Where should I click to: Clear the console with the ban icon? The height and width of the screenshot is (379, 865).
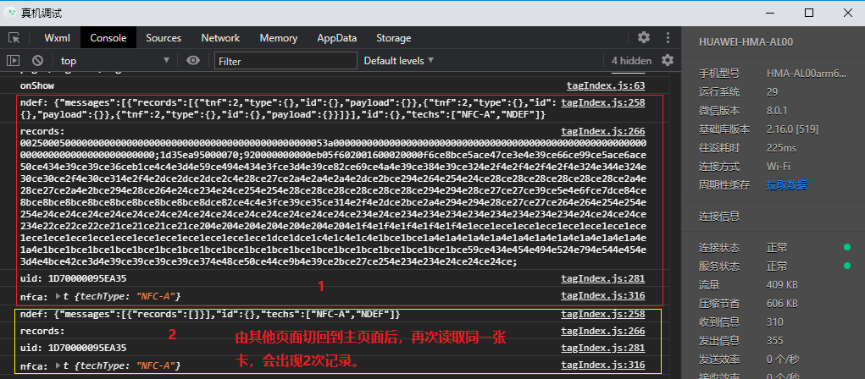(x=37, y=61)
